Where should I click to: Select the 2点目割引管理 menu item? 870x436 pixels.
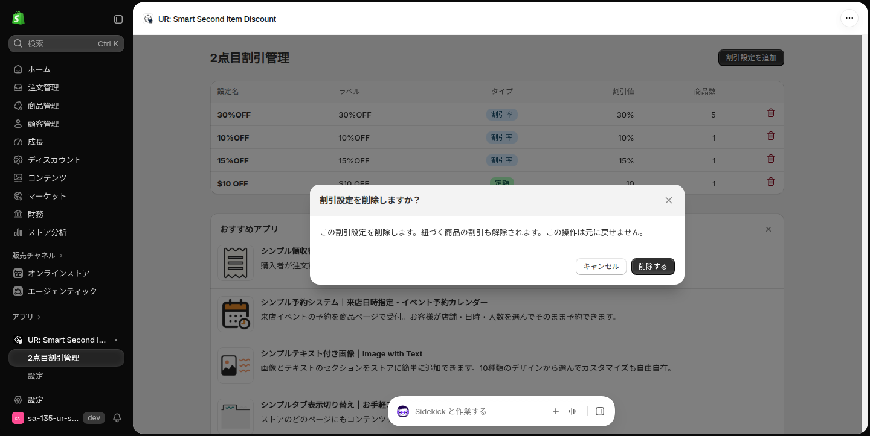pos(66,358)
